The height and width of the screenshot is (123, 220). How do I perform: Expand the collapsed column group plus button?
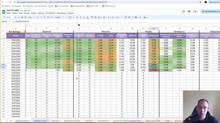pos(79,25)
